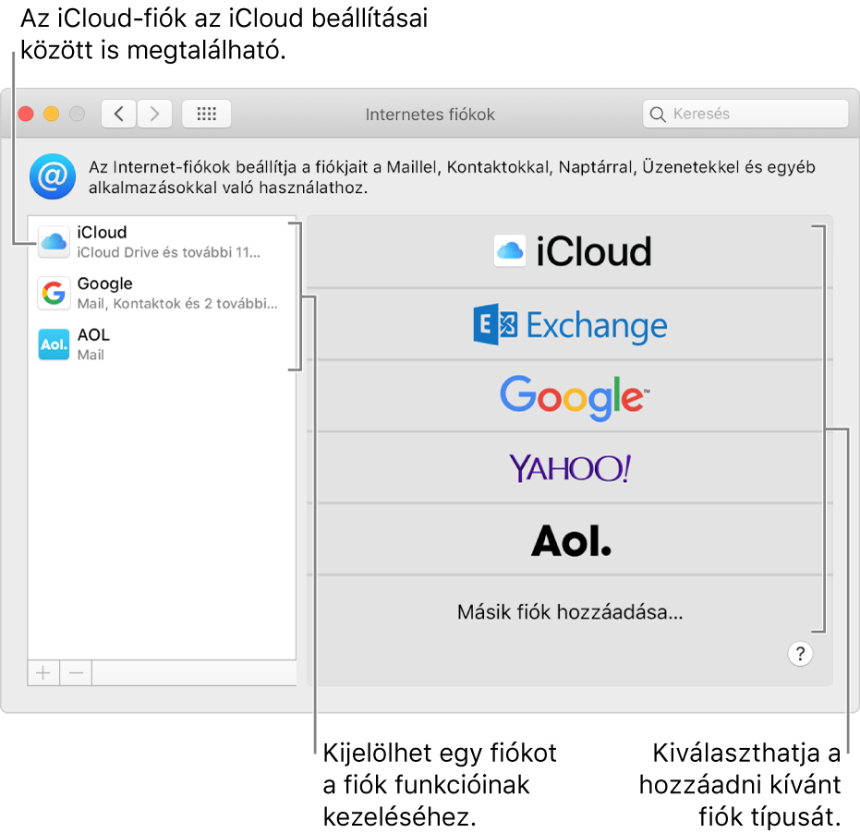Choose Aol. as the account type to add
Screen dimensions: 860x833
click(570, 539)
